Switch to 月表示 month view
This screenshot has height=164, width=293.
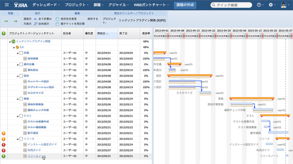[27, 24]
